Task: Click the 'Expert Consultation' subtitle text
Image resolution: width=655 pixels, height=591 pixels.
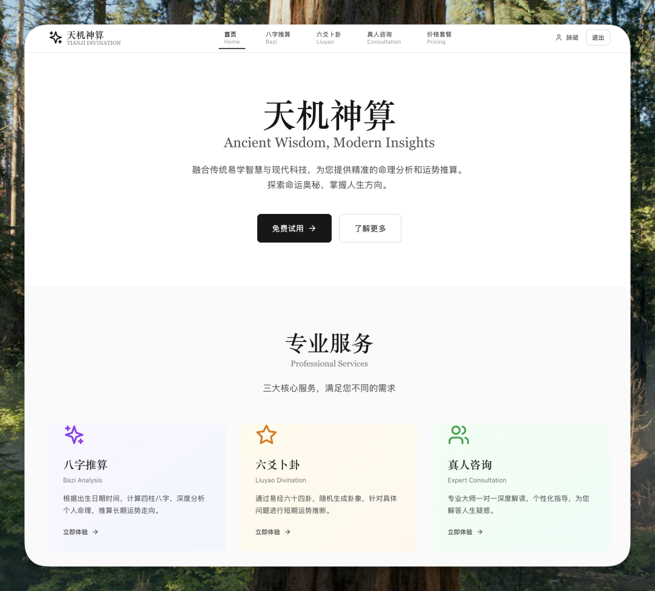Action: click(477, 481)
